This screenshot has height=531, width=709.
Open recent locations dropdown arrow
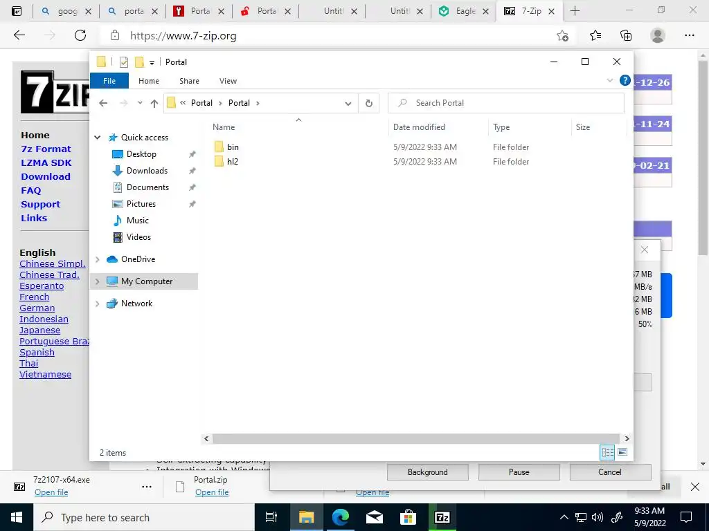140,103
